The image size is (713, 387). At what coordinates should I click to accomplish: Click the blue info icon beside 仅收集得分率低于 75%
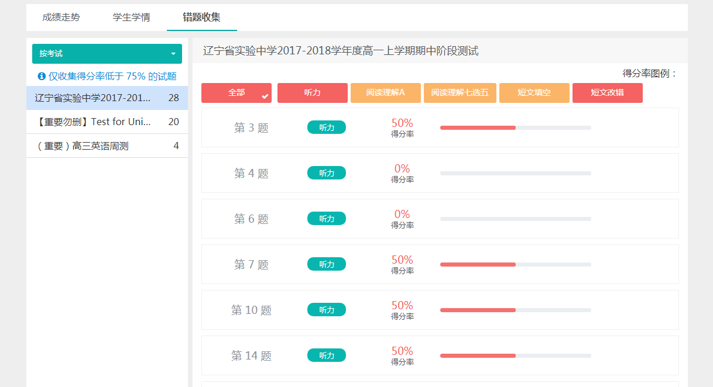(x=42, y=77)
